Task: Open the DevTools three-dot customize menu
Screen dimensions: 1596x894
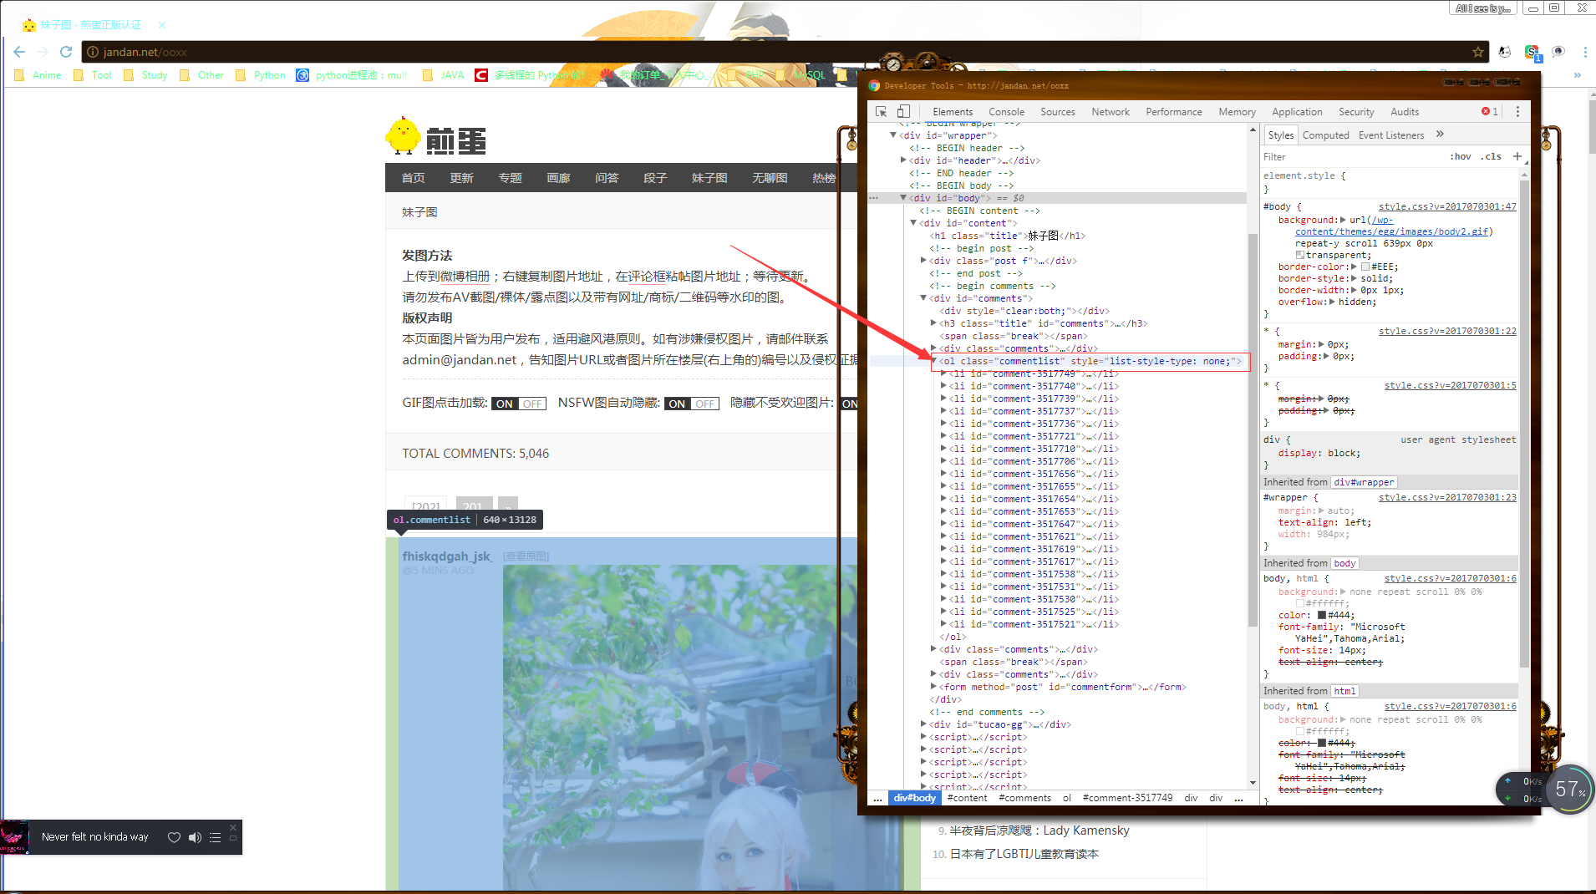Action: coord(1518,111)
